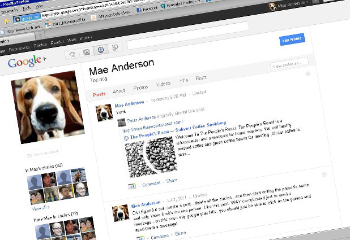Open the Google+ photos icon
The width and height of the screenshot is (350, 240).
[87, 52]
